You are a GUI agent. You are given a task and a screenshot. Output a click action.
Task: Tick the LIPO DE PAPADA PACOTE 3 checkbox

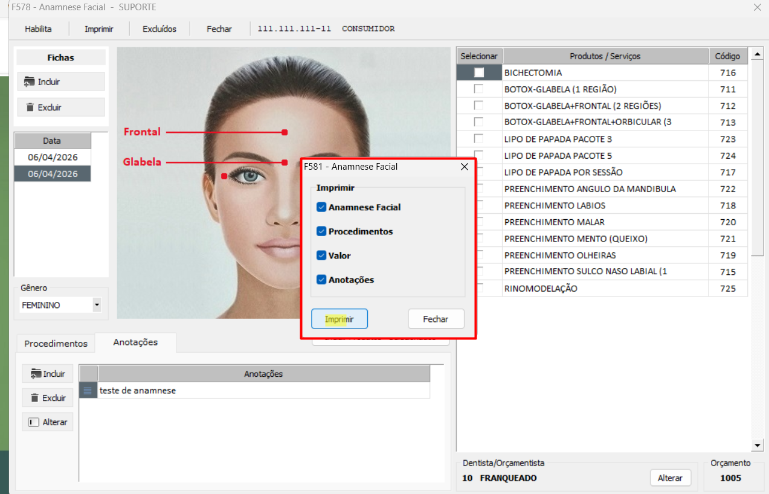479,139
